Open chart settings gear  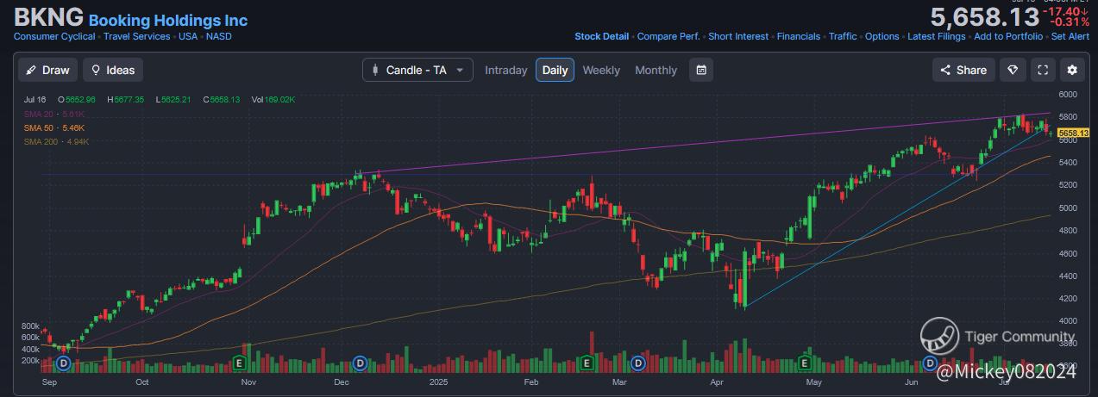pos(1072,70)
